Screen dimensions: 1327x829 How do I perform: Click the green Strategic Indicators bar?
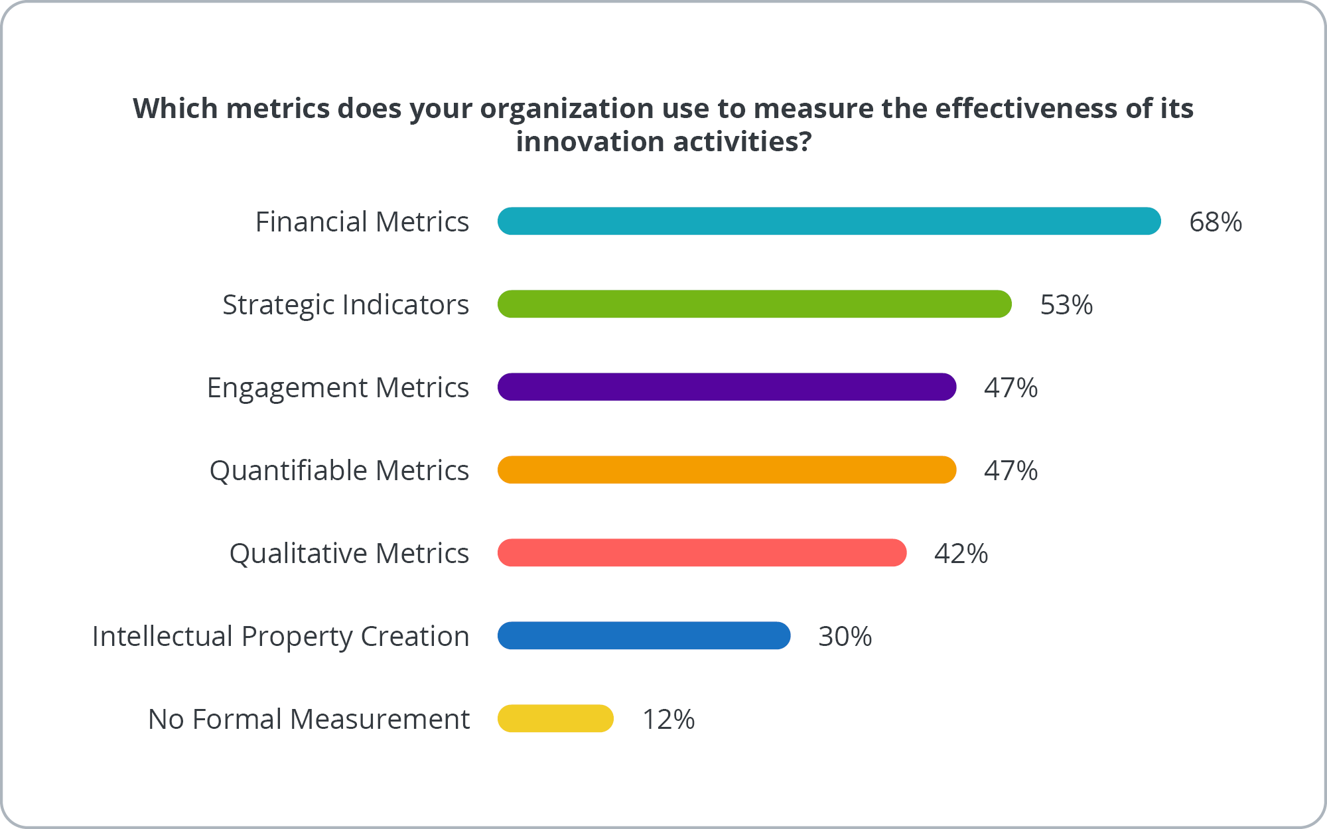coord(754,304)
